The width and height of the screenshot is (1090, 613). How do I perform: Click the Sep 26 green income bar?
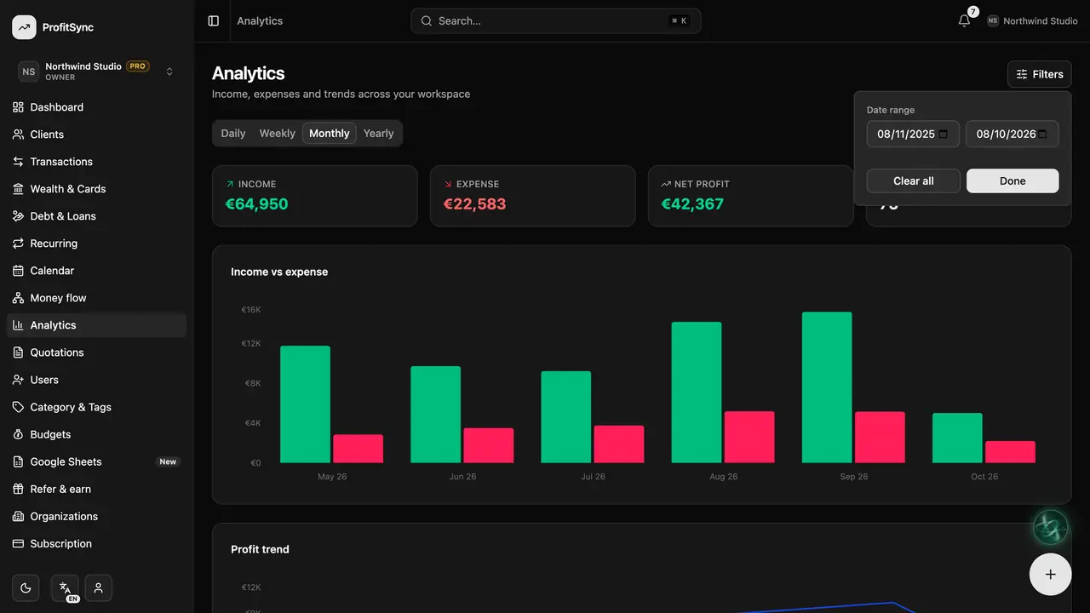coord(827,387)
